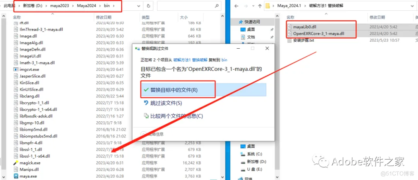
Task: Sort left window by 名称 column
Action: pos(17,17)
